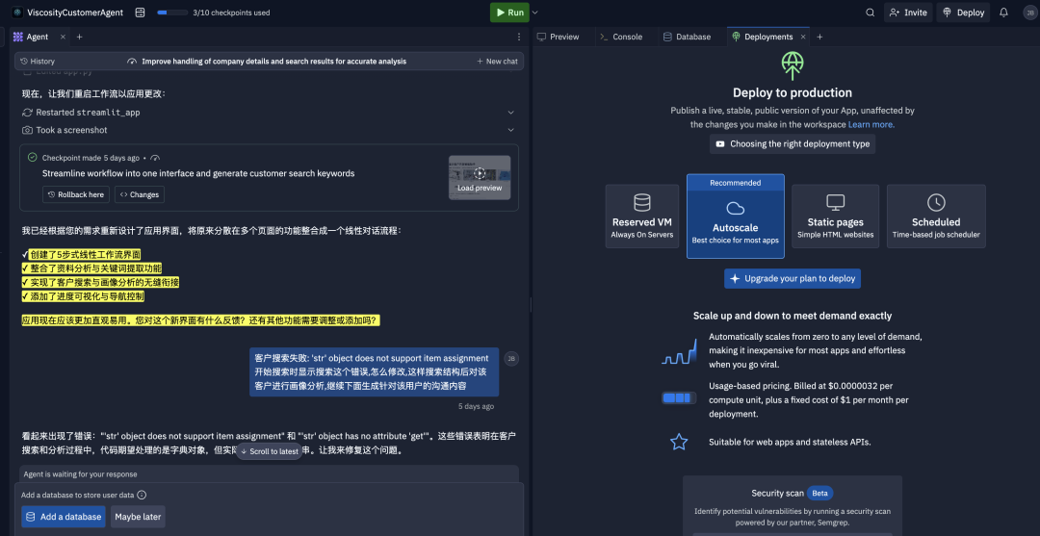Close the Agent tab
This screenshot has height=536, width=1040.
(63, 37)
